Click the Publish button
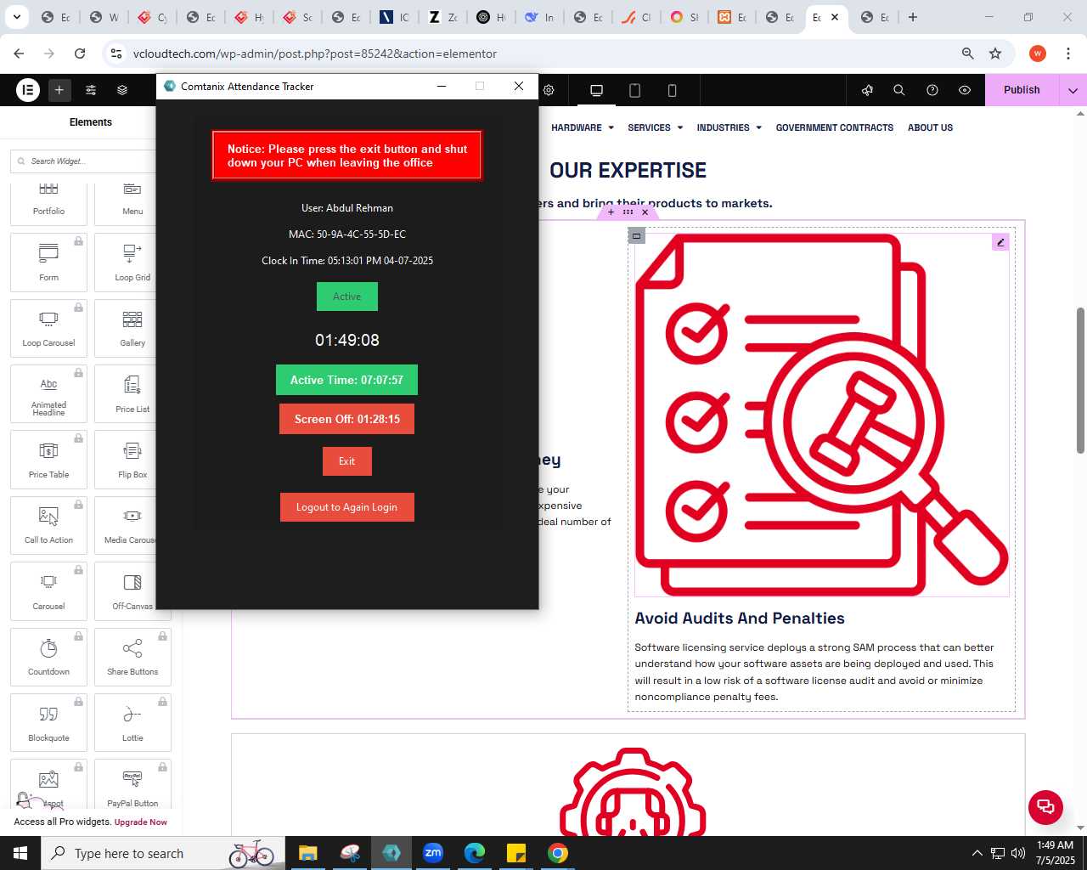Image resolution: width=1087 pixels, height=870 pixels. tap(1022, 90)
